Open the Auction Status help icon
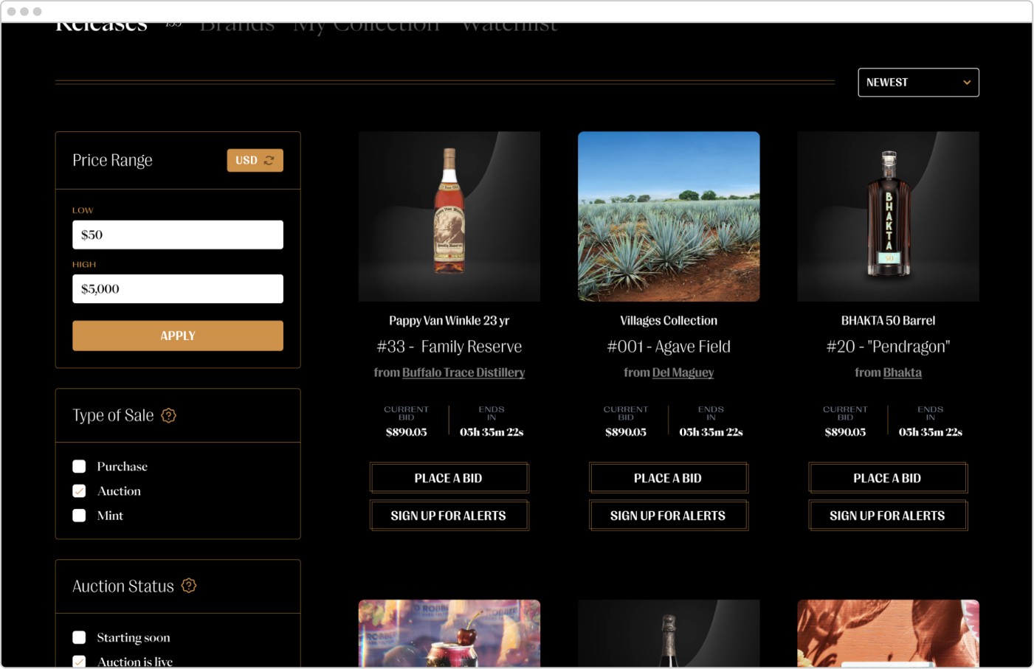 [x=189, y=586]
